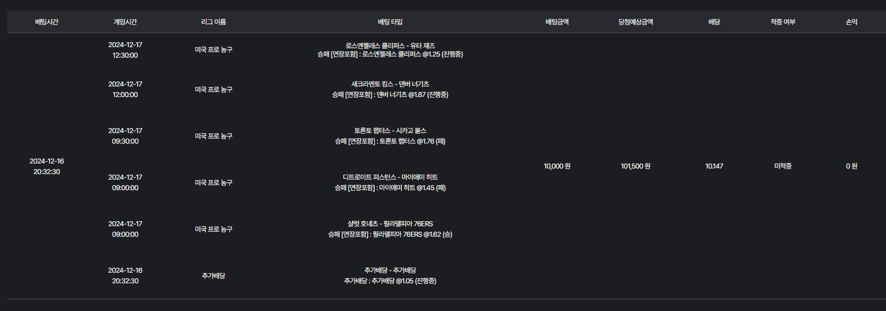
Task: Click the 게임시간 column header
Action: 125,22
